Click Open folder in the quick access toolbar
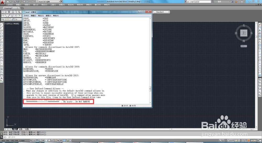The image size is (262, 143). [x=11, y=2]
